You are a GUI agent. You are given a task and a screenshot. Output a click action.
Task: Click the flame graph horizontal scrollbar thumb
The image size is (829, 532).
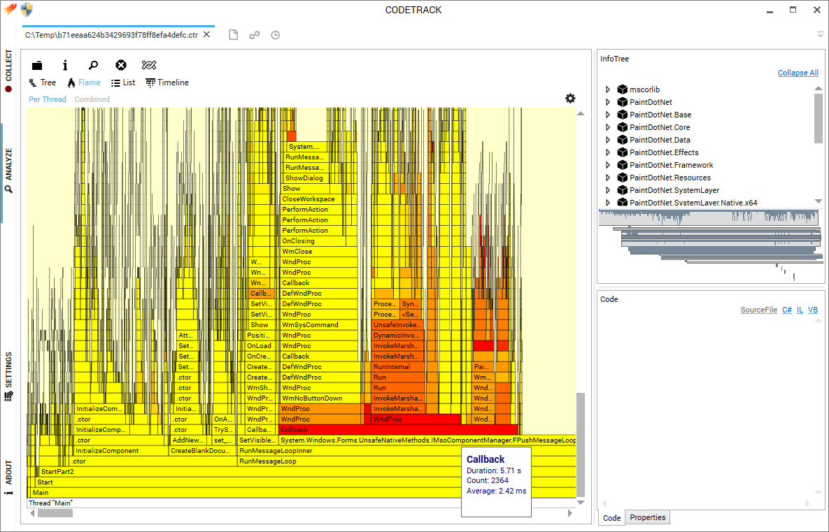(55, 513)
